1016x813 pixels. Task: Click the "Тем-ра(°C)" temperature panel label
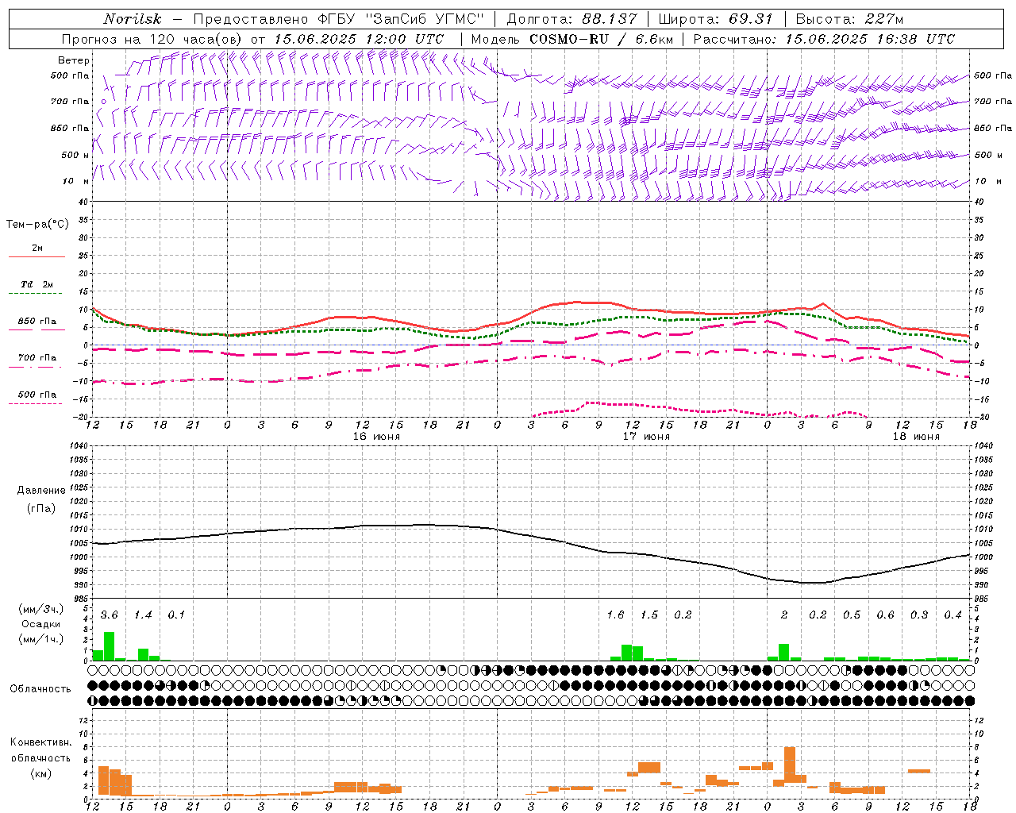point(37,225)
